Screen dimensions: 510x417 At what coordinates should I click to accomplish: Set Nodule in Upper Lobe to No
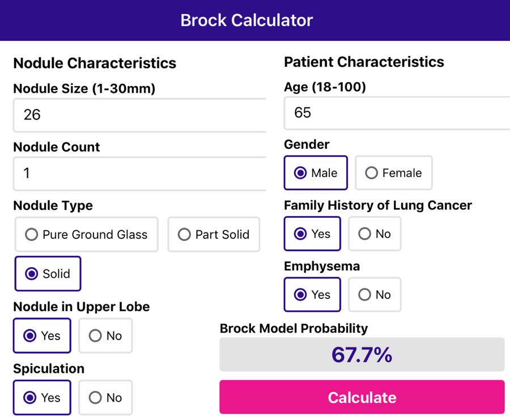pyautogui.click(x=105, y=336)
